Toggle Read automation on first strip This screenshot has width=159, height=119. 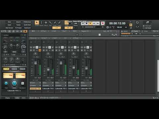[x=37, y=47]
